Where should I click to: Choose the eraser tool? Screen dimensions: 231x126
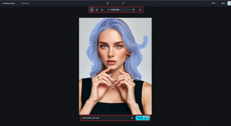102,10
